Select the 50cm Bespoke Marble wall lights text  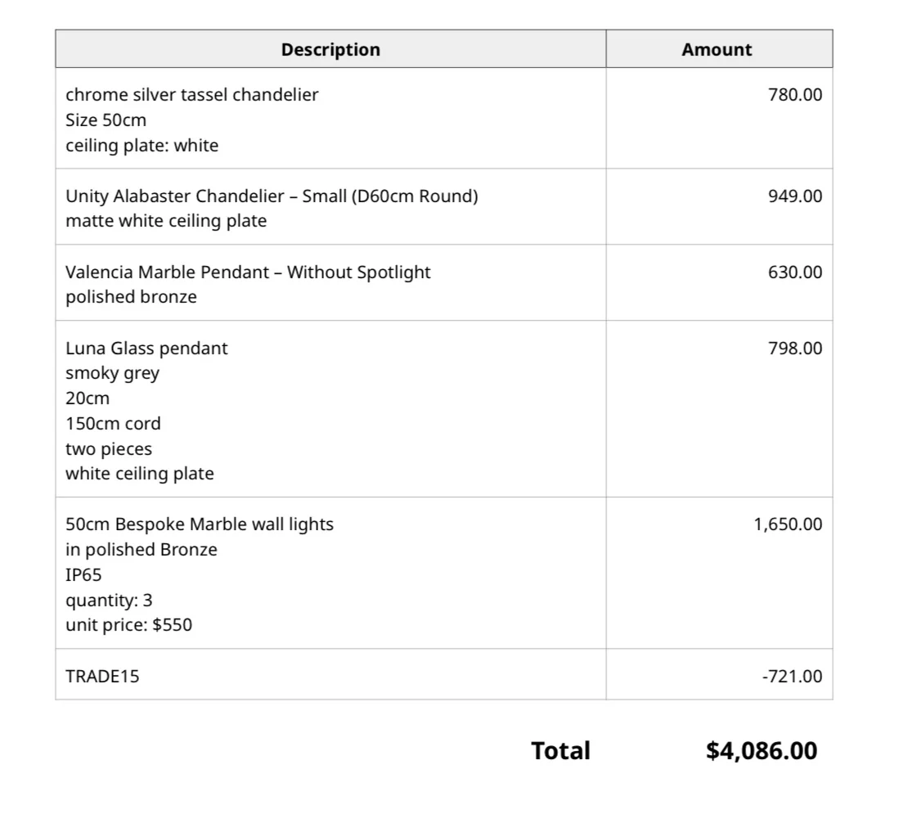200,524
